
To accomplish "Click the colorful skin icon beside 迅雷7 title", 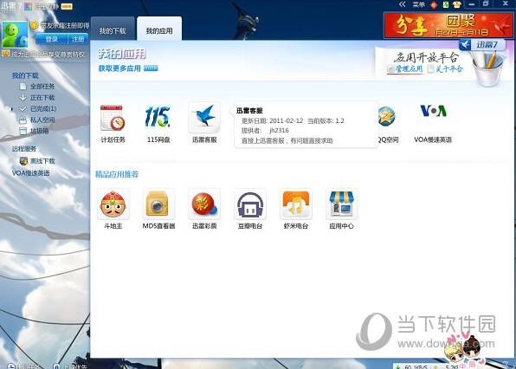I will 28,6.
